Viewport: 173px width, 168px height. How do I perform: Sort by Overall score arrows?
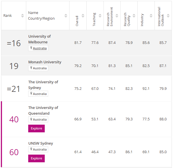click(x=83, y=16)
